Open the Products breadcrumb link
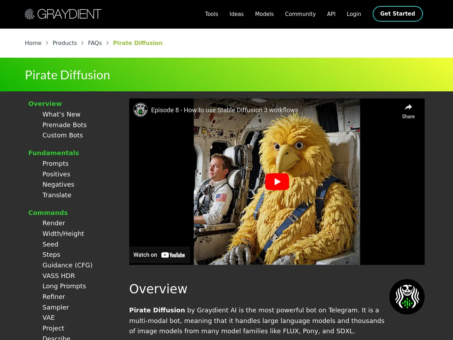Screen dimensions: 453x340 click(64, 43)
